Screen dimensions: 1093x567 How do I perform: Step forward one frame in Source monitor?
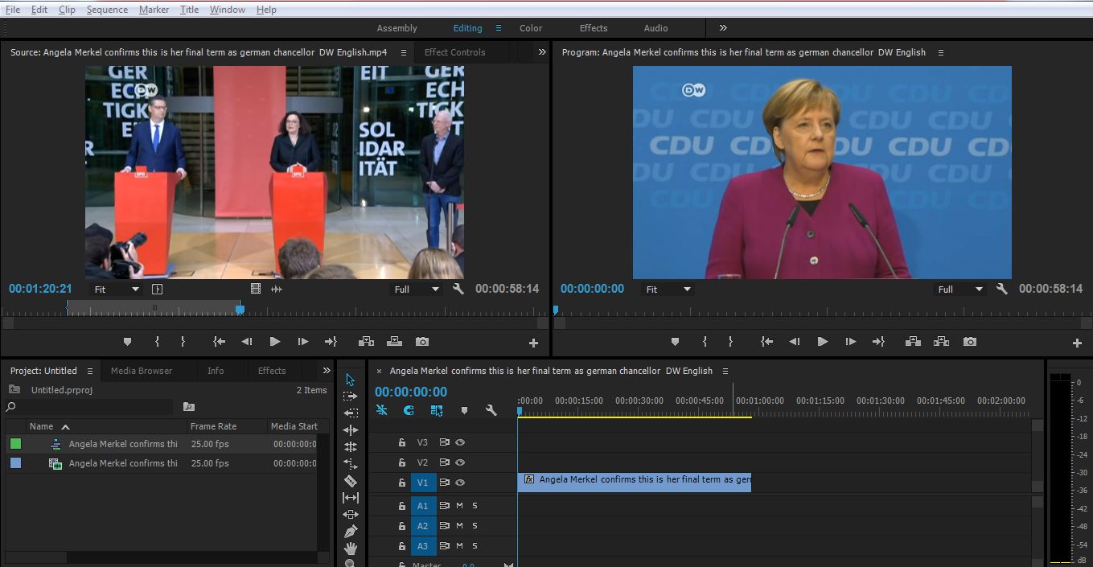pyautogui.click(x=303, y=341)
